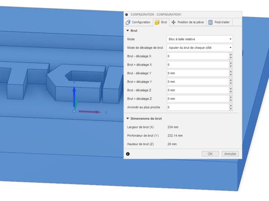Click the Brut + décalage Y field
Image resolution: width=269 pixels, height=201 pixels.
point(197,82)
